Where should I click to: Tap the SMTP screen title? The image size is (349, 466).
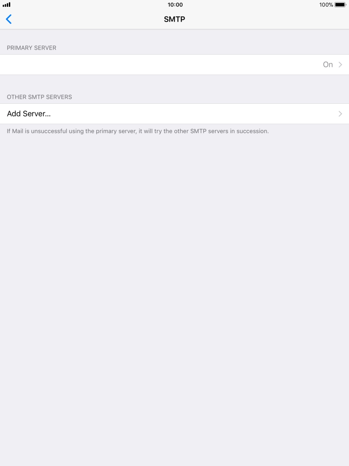174,19
